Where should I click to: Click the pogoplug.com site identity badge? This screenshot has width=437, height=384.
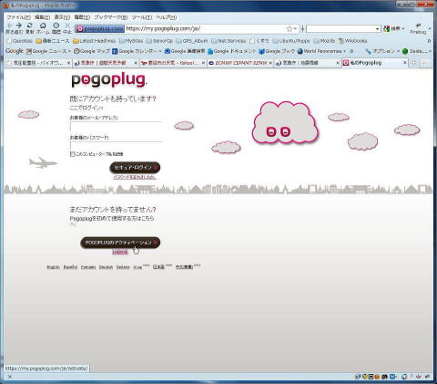[x=100, y=28]
